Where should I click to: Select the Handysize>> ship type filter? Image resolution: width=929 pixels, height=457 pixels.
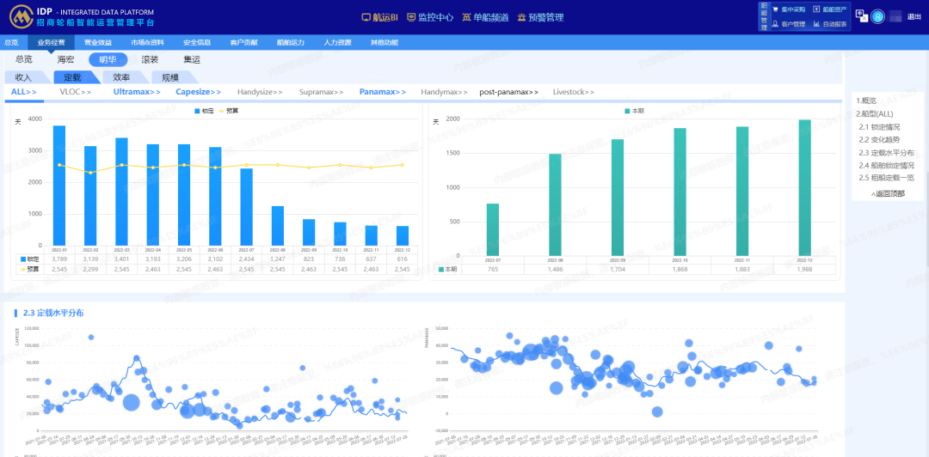point(260,92)
